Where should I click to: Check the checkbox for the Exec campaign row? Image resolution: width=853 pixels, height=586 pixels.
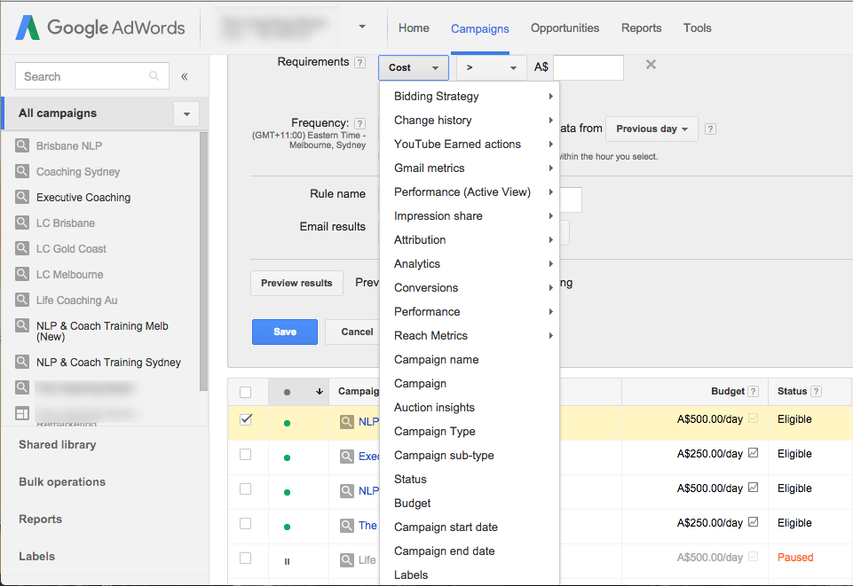[245, 454]
